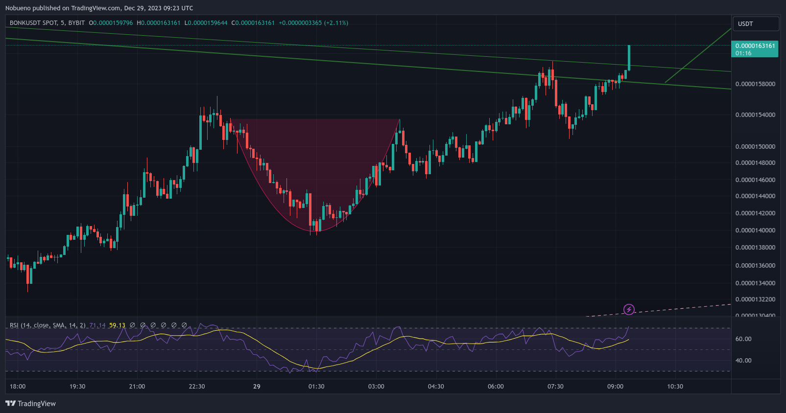The height and width of the screenshot is (413, 786).
Task: Click the 29 date label on time axis
Action: pos(257,387)
